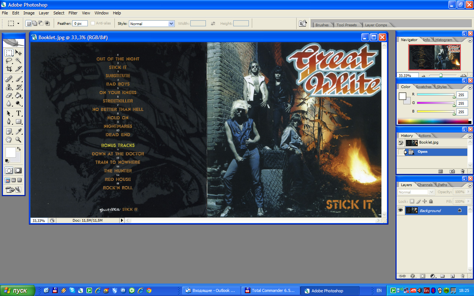
Task: Switch to Outlook window in taskbar
Action: (x=211, y=290)
